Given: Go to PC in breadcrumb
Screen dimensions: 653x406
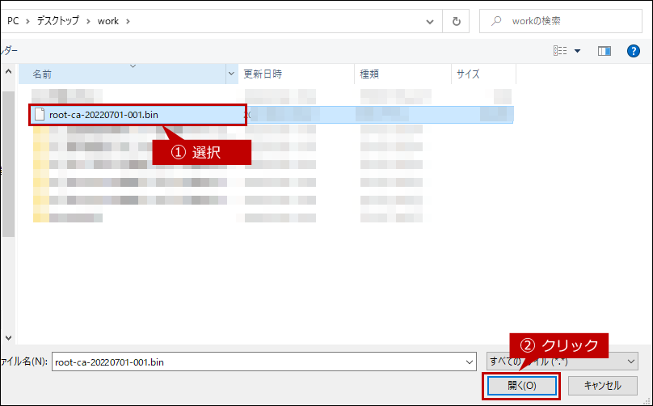Looking at the screenshot, I should tap(13, 21).
